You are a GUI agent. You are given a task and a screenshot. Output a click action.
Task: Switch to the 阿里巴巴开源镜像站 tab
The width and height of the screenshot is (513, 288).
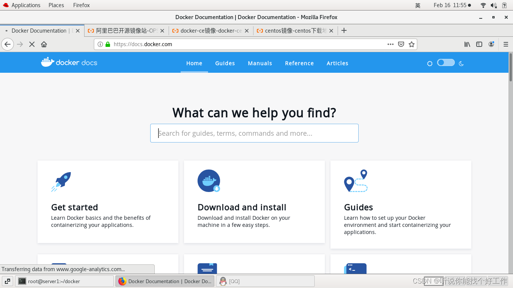127,31
